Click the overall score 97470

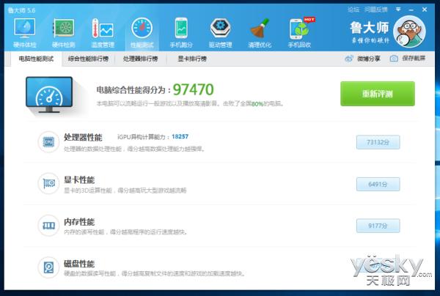point(194,89)
